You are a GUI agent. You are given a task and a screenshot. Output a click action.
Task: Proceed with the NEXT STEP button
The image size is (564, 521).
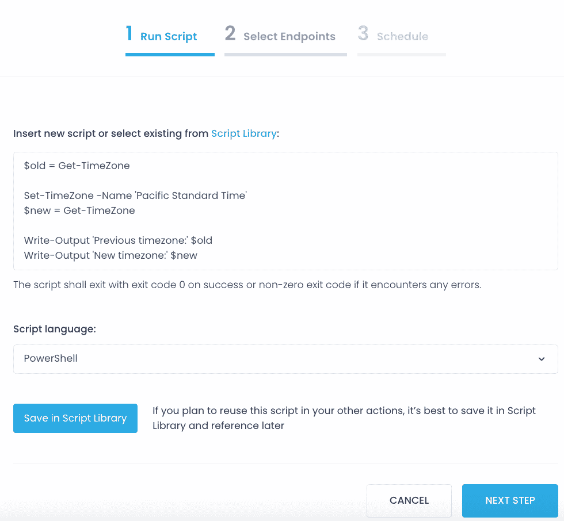coord(510,500)
